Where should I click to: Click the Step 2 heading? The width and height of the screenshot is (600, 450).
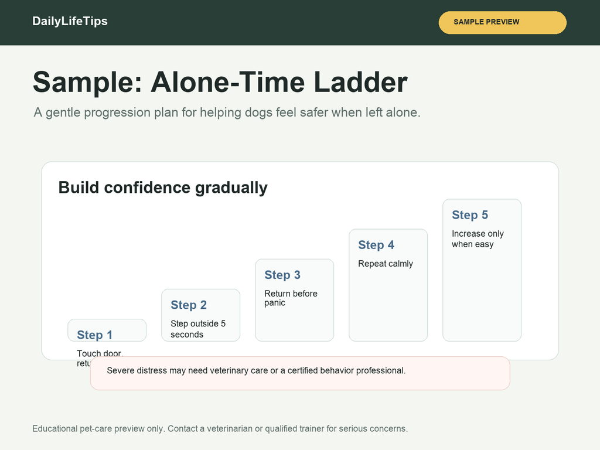click(x=189, y=305)
